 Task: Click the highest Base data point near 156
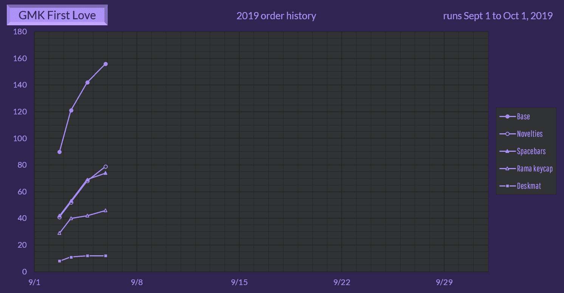click(106, 64)
